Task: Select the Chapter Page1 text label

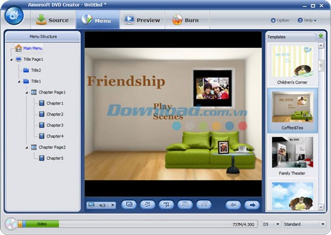Action: 52,93
